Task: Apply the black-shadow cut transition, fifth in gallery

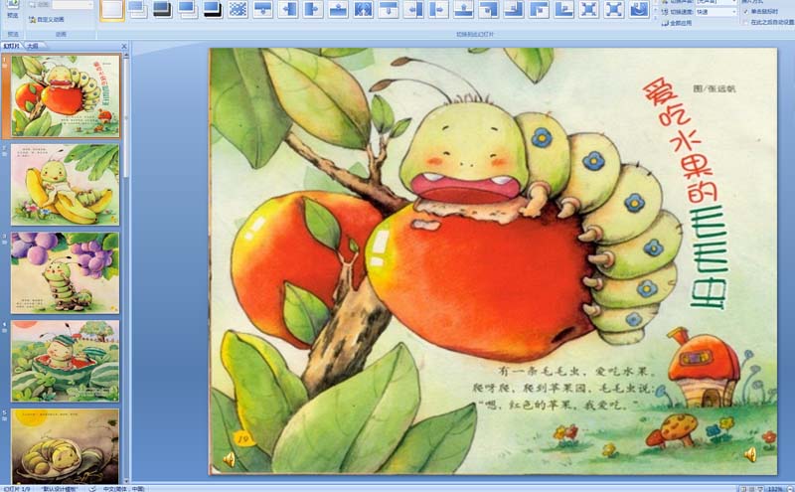Action: click(x=213, y=10)
